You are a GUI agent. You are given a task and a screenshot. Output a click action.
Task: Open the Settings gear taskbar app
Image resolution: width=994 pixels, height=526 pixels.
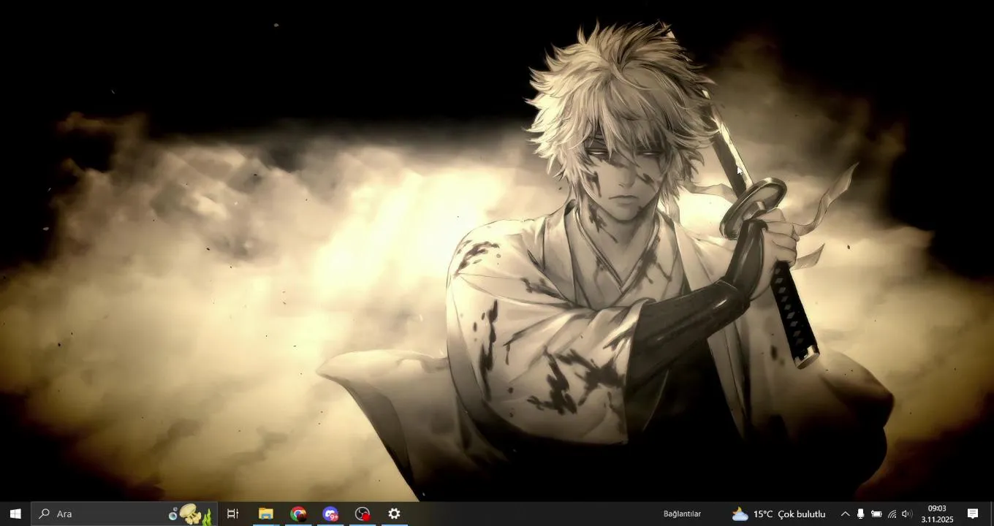pyautogui.click(x=394, y=514)
